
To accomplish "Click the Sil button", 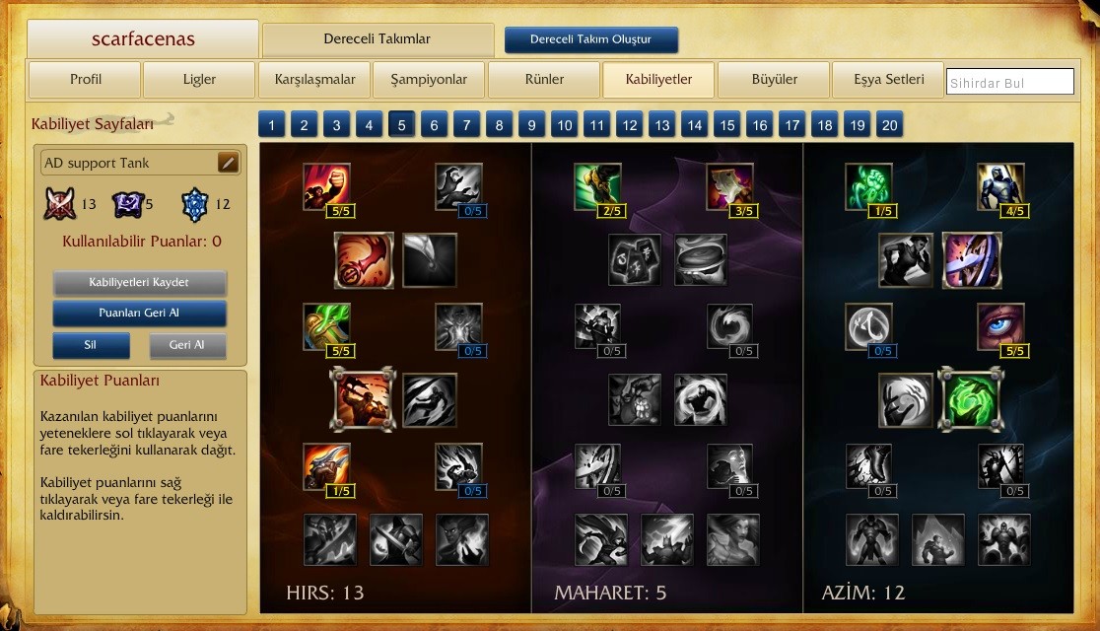I will (x=91, y=345).
